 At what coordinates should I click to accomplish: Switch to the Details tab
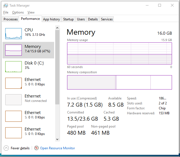[93, 19]
